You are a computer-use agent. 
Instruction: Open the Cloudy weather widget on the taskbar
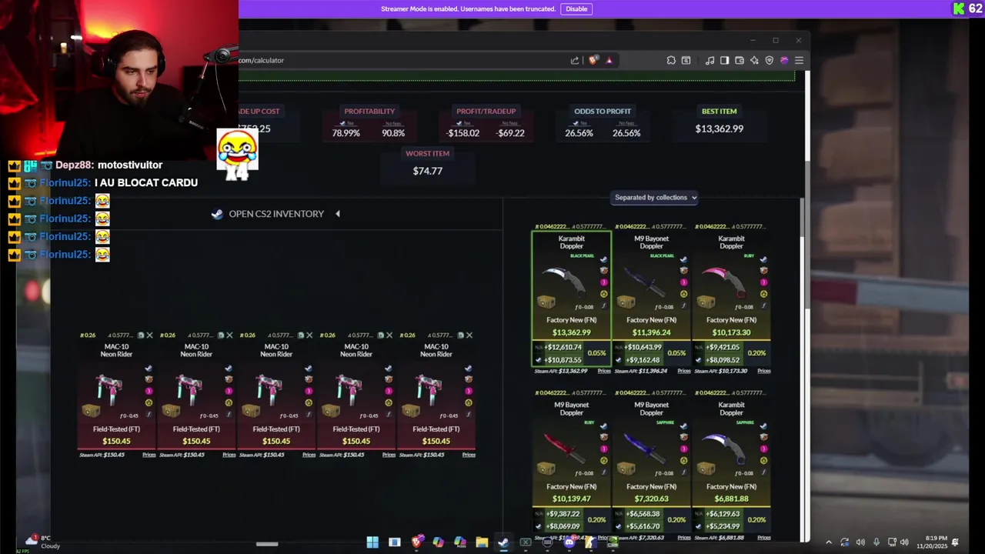tap(43, 542)
